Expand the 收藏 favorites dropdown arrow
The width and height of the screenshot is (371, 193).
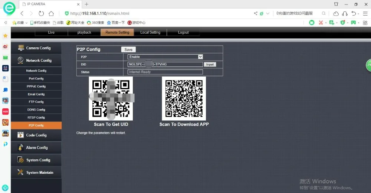point(26,23)
